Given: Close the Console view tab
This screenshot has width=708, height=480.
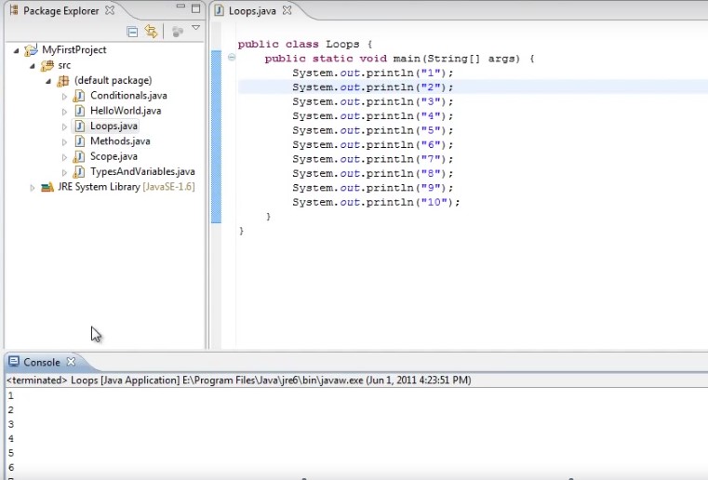Looking at the screenshot, I should point(71,362).
